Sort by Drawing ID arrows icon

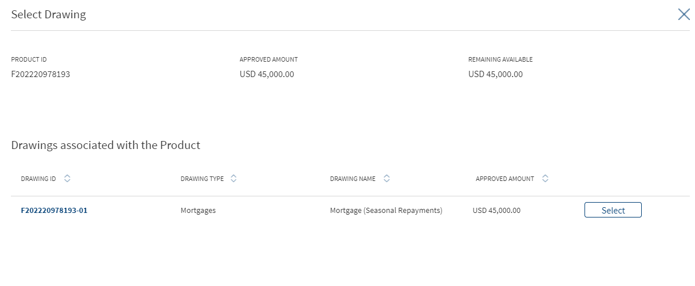coord(68,179)
